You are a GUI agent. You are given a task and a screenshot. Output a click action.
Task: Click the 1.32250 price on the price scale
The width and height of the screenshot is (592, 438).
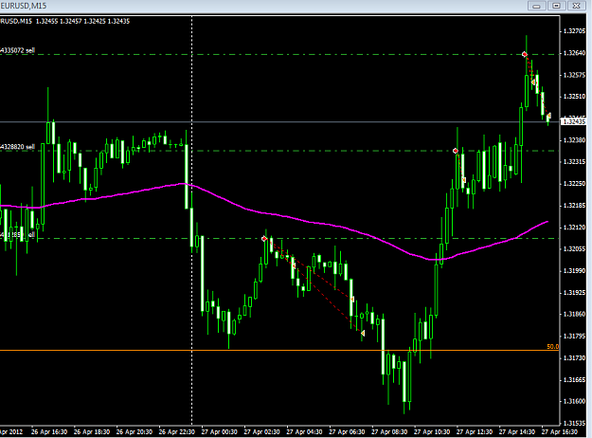[574, 184]
